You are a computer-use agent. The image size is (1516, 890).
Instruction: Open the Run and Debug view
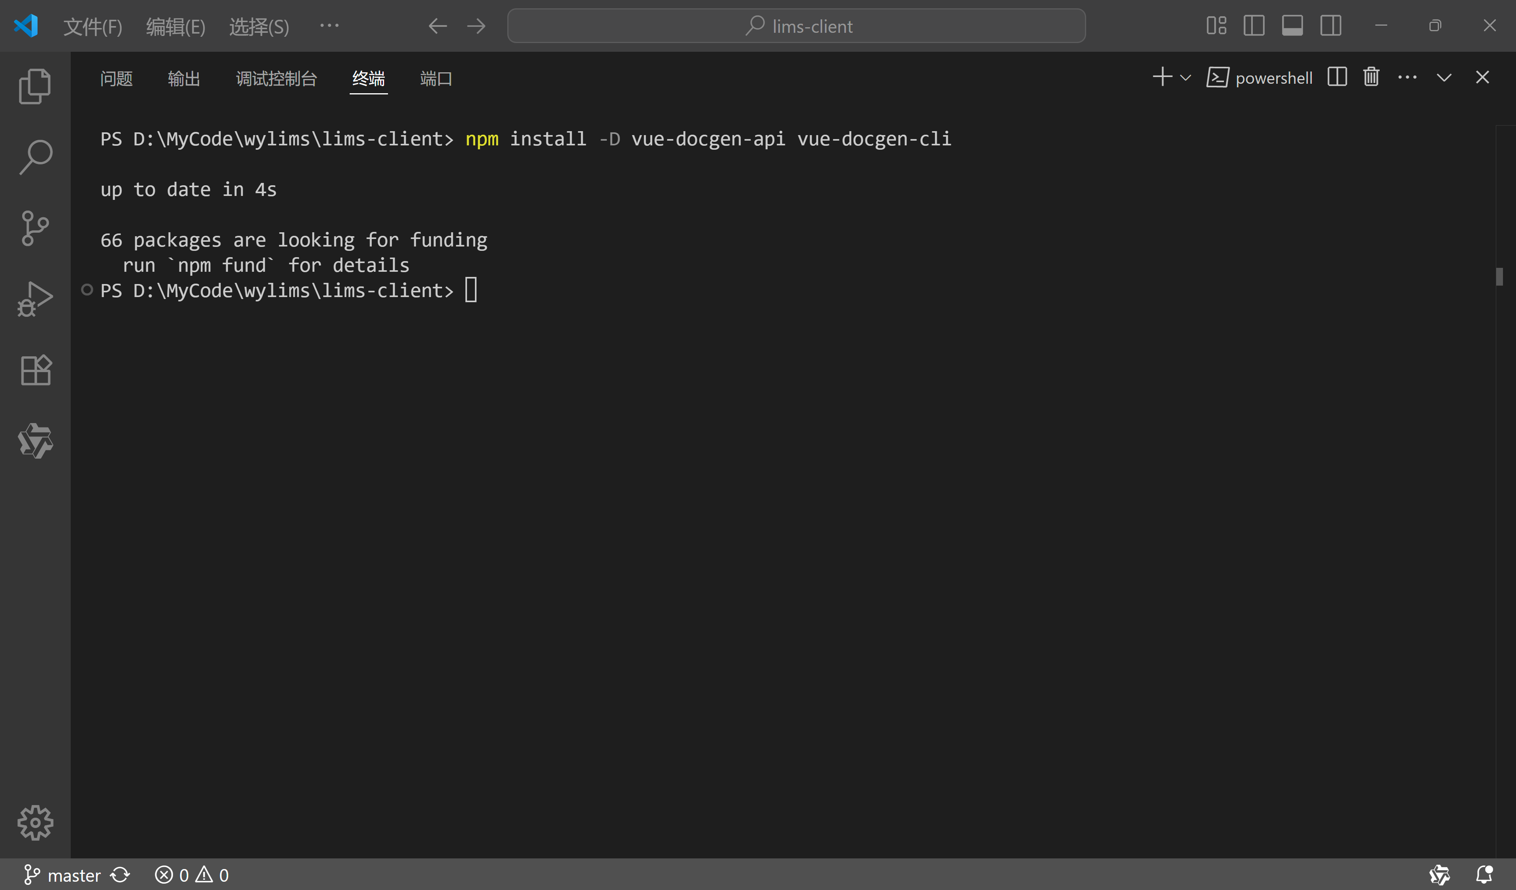(x=34, y=298)
